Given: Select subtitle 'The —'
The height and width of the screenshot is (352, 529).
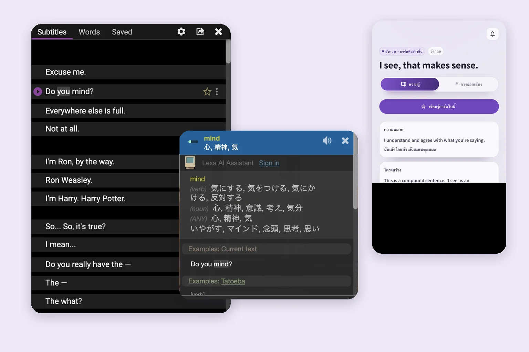Looking at the screenshot, I should coord(105,283).
